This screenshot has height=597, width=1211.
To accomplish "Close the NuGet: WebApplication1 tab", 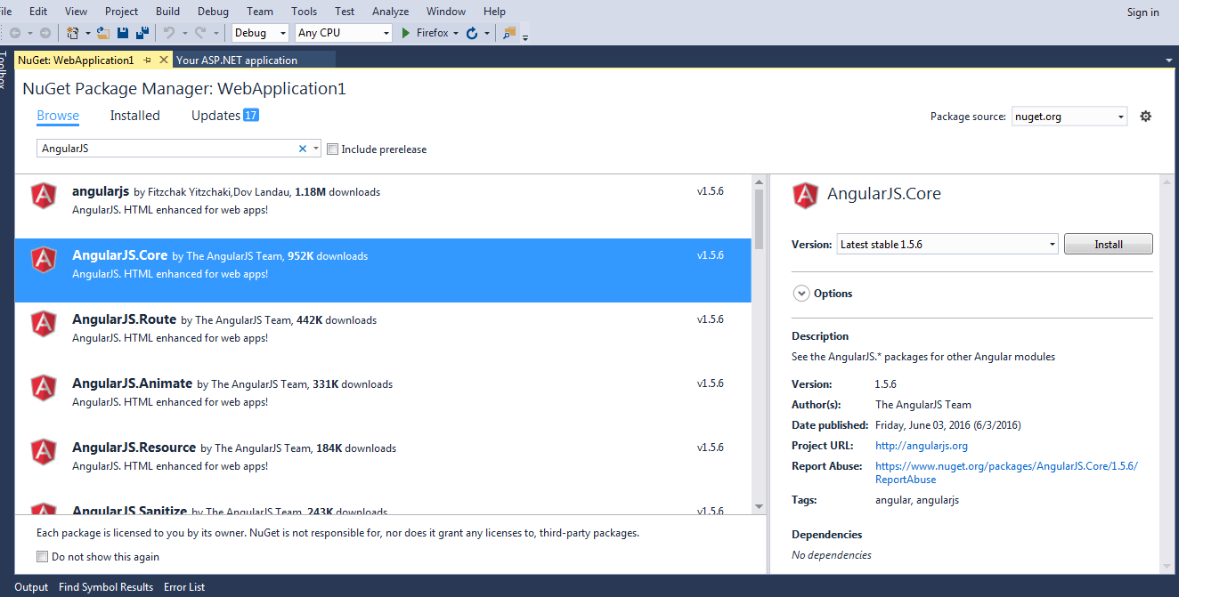I will [x=164, y=60].
